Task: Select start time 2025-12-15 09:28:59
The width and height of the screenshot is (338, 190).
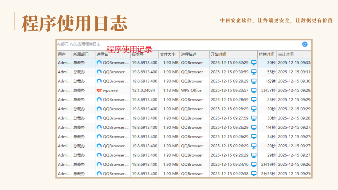Action: 229,100
